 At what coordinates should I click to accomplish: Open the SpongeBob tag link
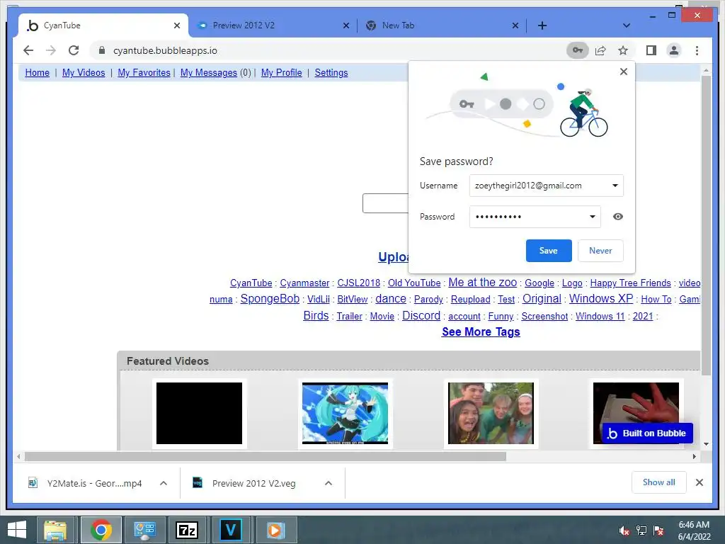[x=270, y=299]
